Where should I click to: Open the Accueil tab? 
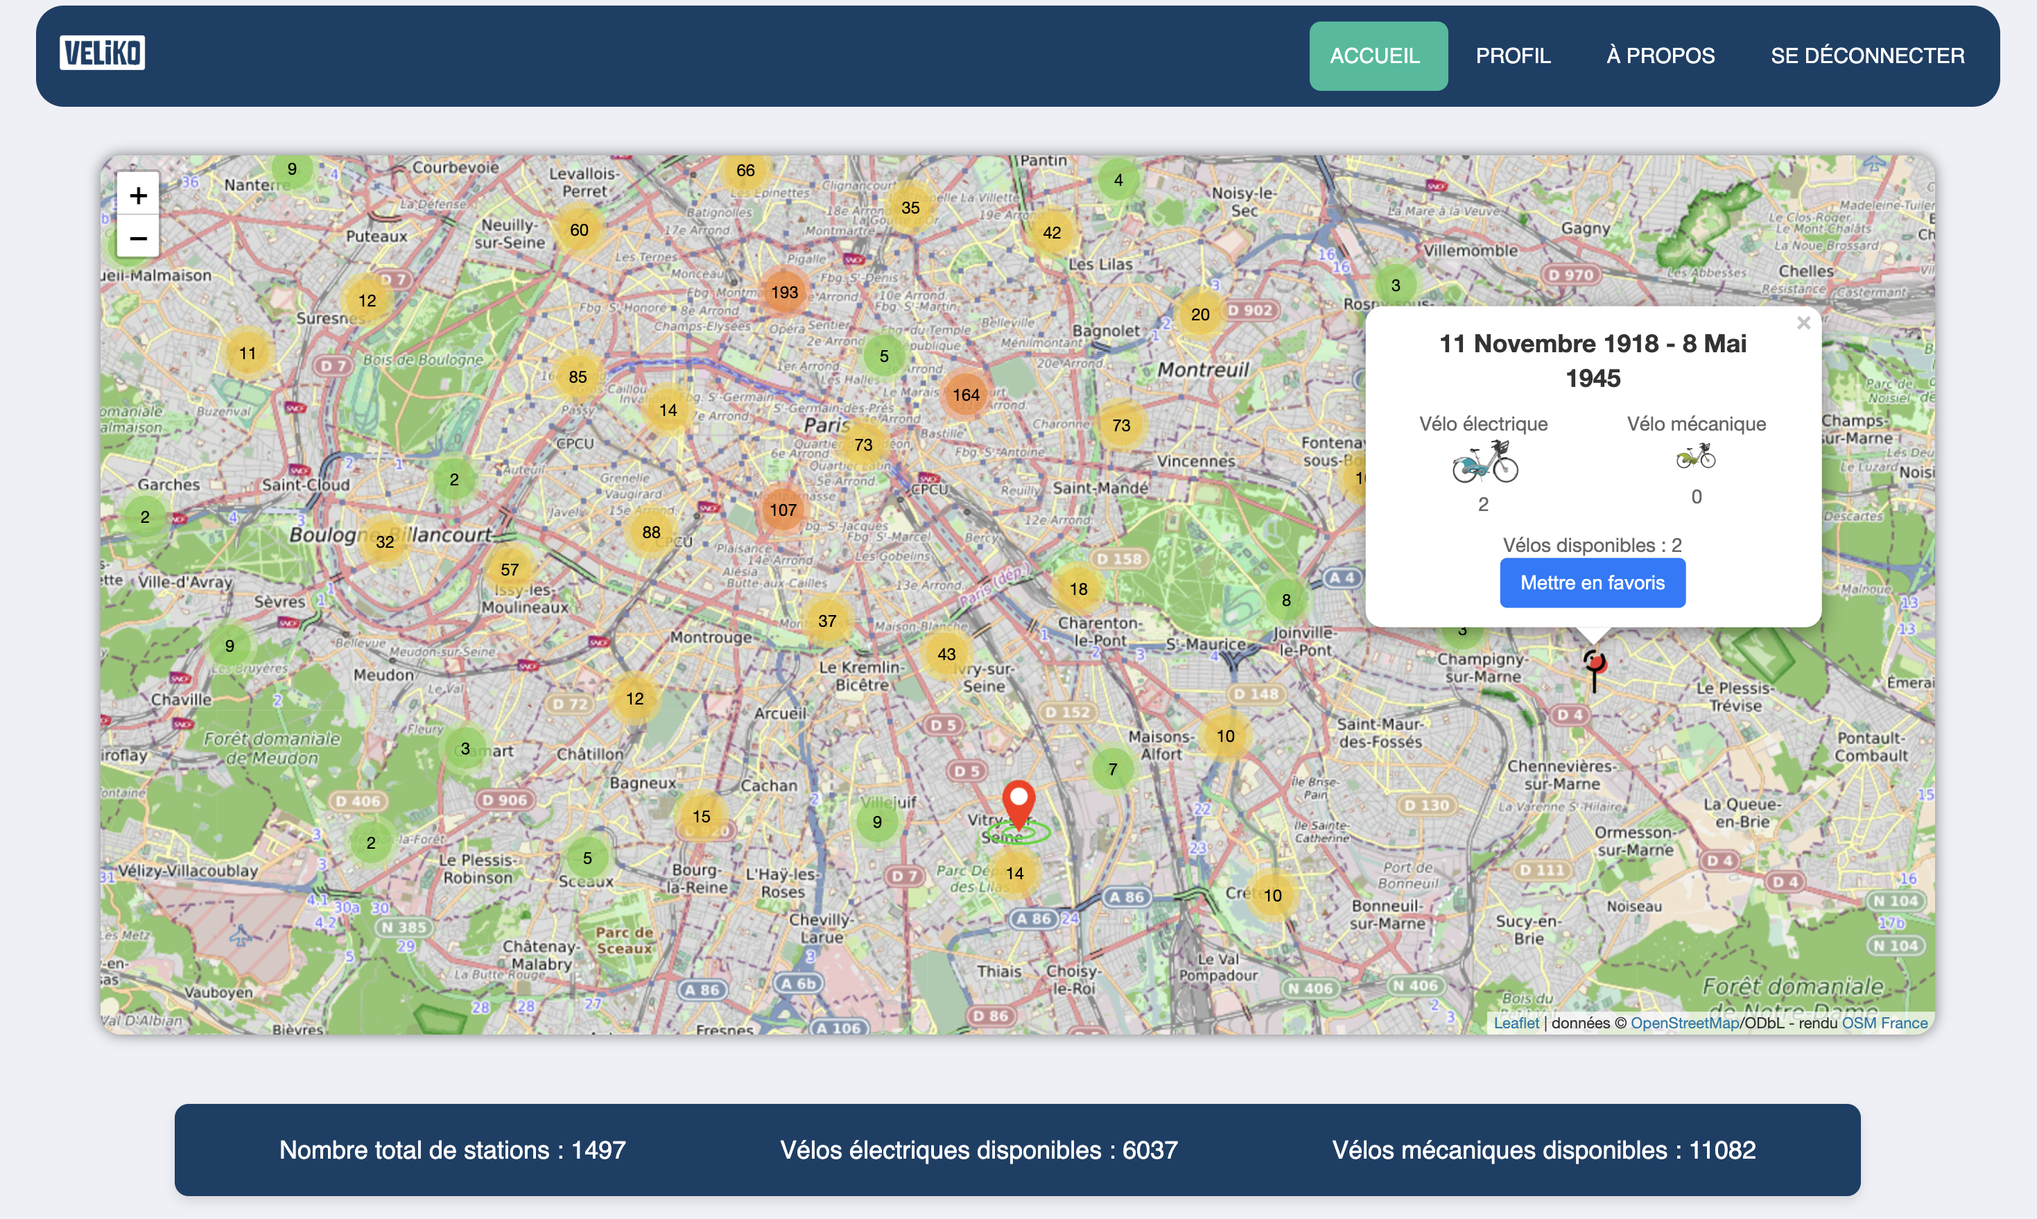(1378, 56)
